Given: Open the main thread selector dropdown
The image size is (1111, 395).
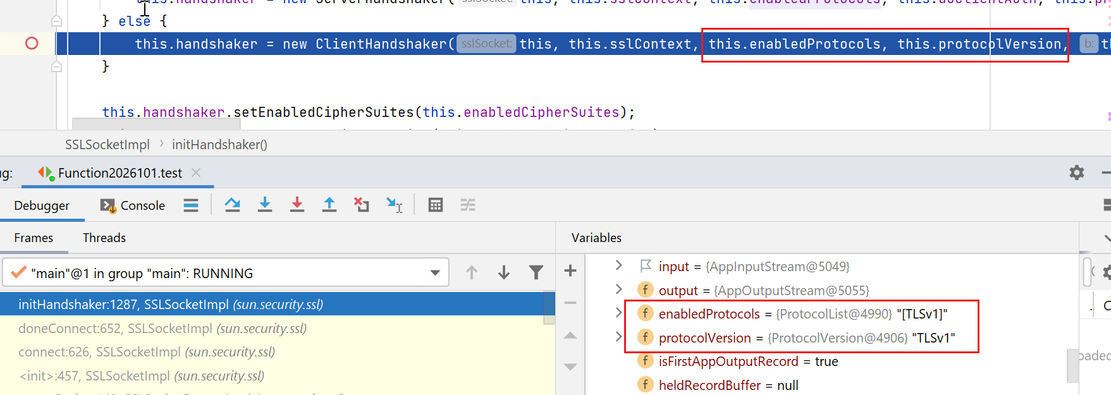Looking at the screenshot, I should click(435, 273).
